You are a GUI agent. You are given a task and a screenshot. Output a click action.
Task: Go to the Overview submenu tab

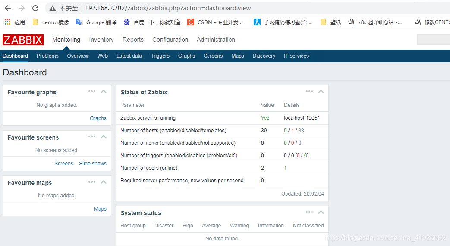point(78,56)
